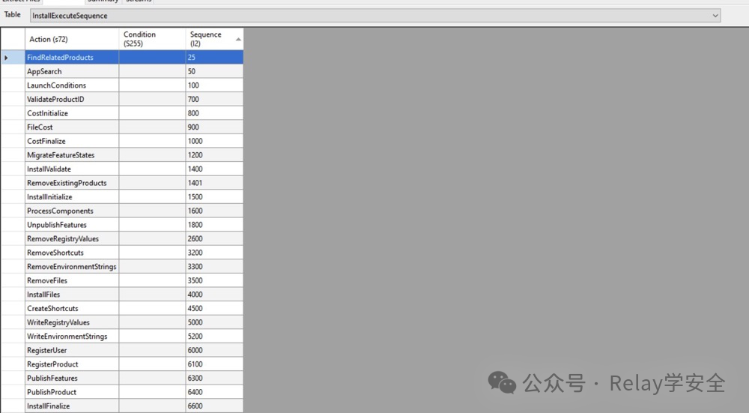Select the RemoveExistingProducts action cell

(72, 183)
